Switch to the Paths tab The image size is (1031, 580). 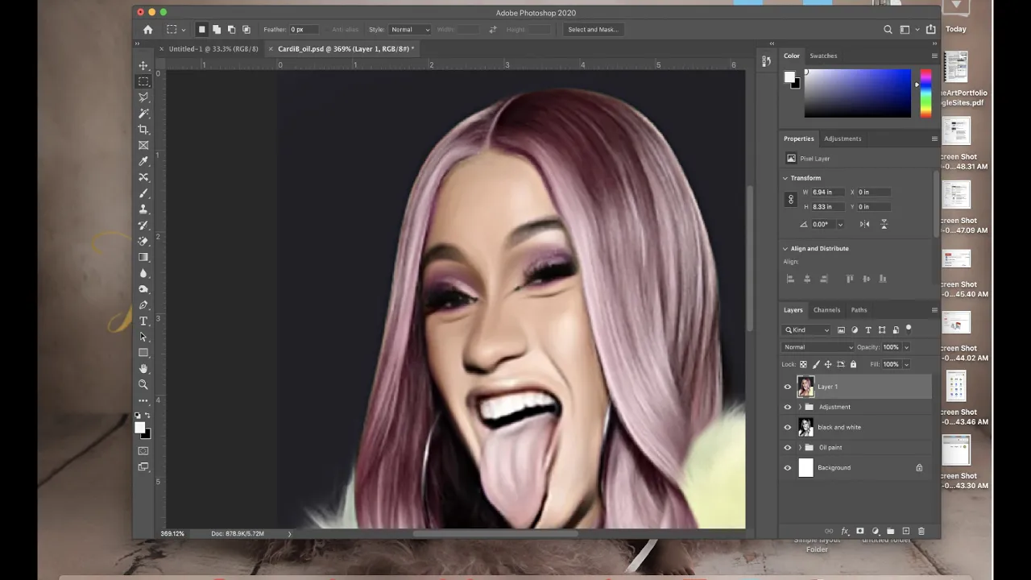click(x=859, y=310)
